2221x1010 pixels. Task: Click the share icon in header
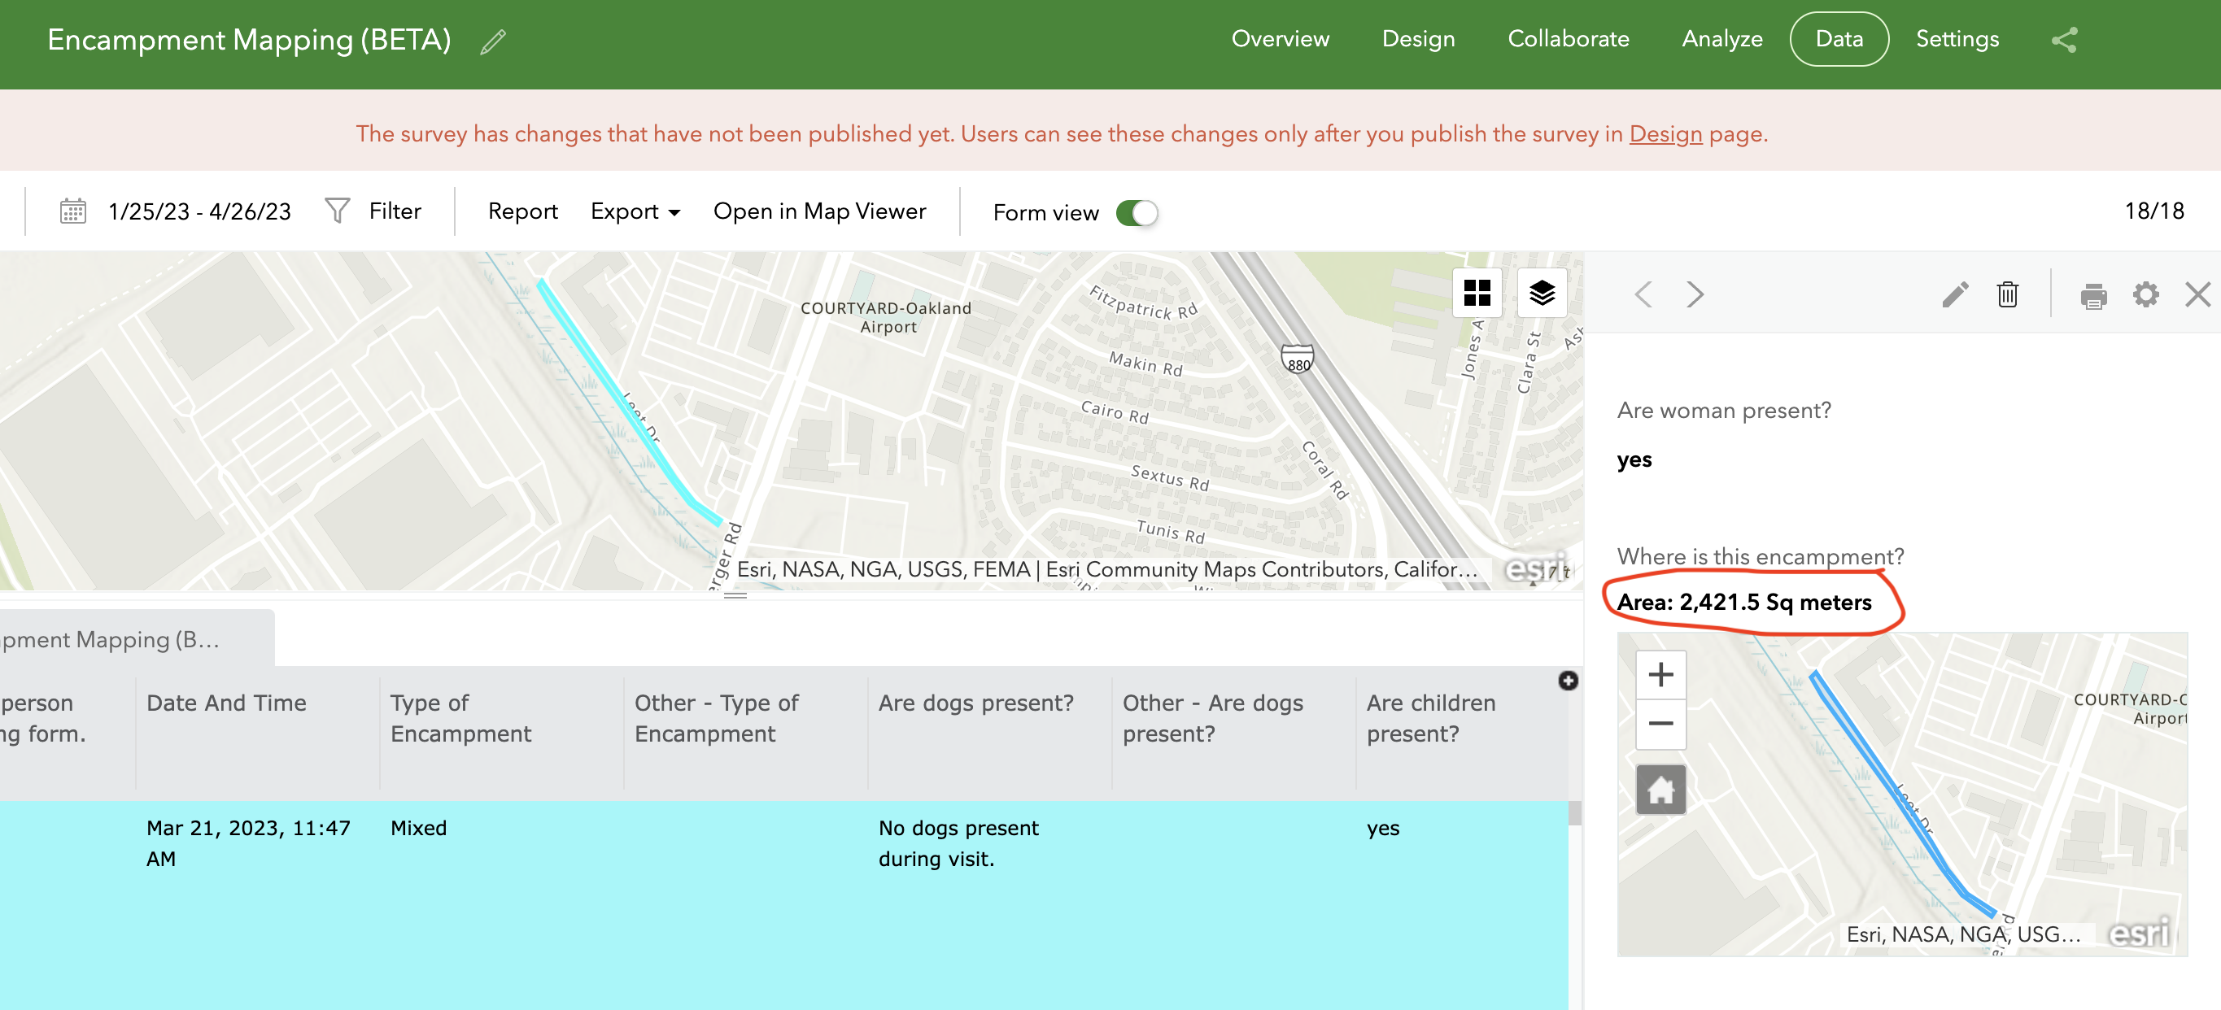(x=2064, y=40)
